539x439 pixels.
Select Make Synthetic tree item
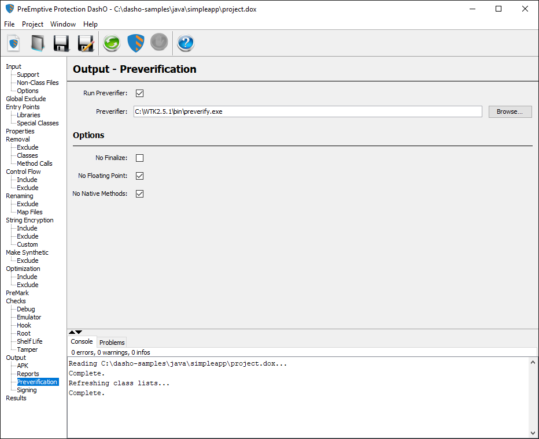pyautogui.click(x=27, y=252)
